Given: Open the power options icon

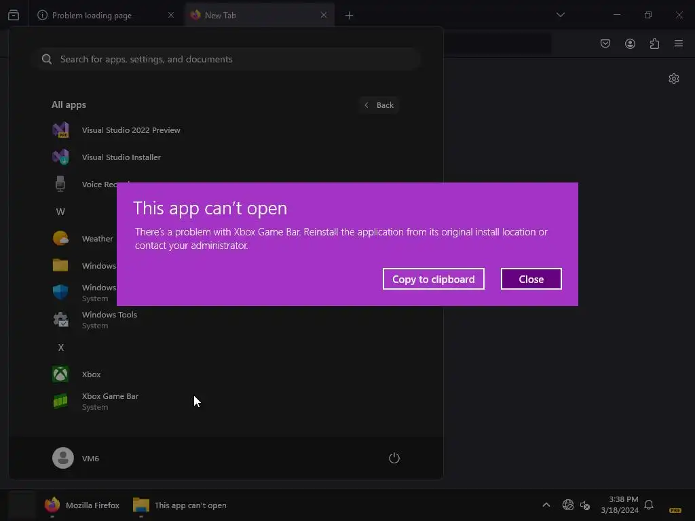Looking at the screenshot, I should tap(394, 458).
